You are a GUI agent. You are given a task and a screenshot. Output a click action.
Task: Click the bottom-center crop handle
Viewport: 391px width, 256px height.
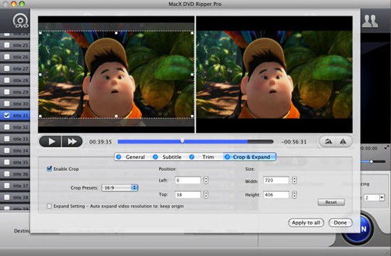pos(116,116)
